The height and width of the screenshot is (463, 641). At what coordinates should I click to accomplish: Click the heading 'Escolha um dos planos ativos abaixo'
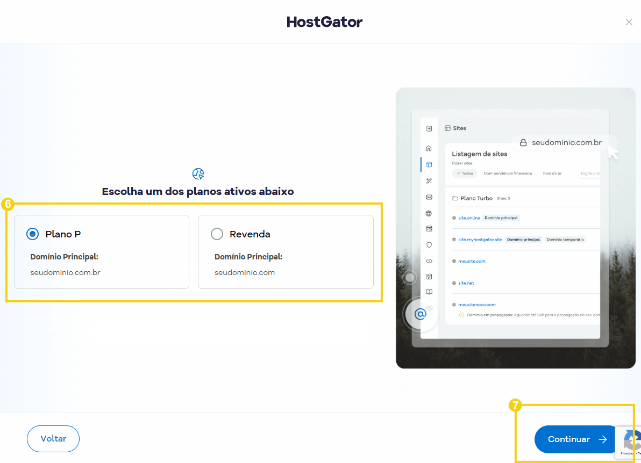(198, 192)
